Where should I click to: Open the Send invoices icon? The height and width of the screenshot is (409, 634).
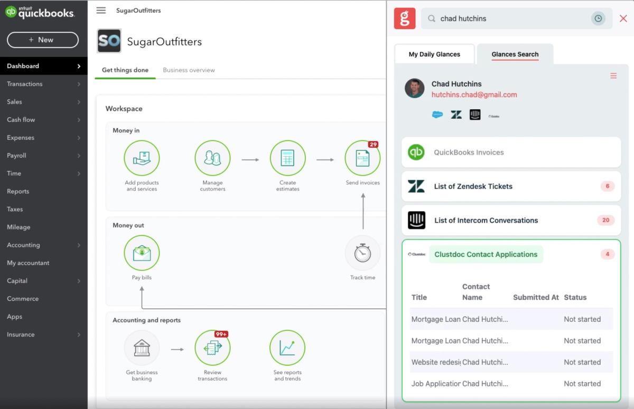pyautogui.click(x=362, y=158)
